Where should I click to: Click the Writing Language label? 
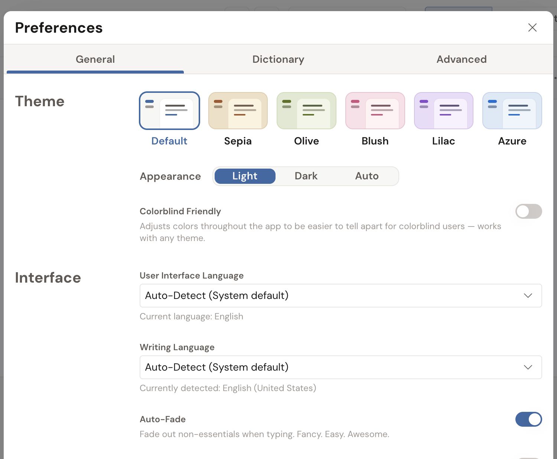[x=177, y=347]
